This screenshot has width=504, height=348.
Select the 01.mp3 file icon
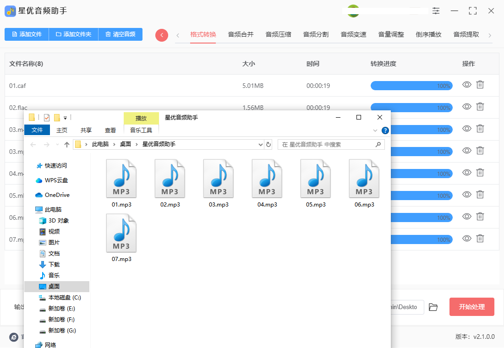pyautogui.click(x=121, y=179)
